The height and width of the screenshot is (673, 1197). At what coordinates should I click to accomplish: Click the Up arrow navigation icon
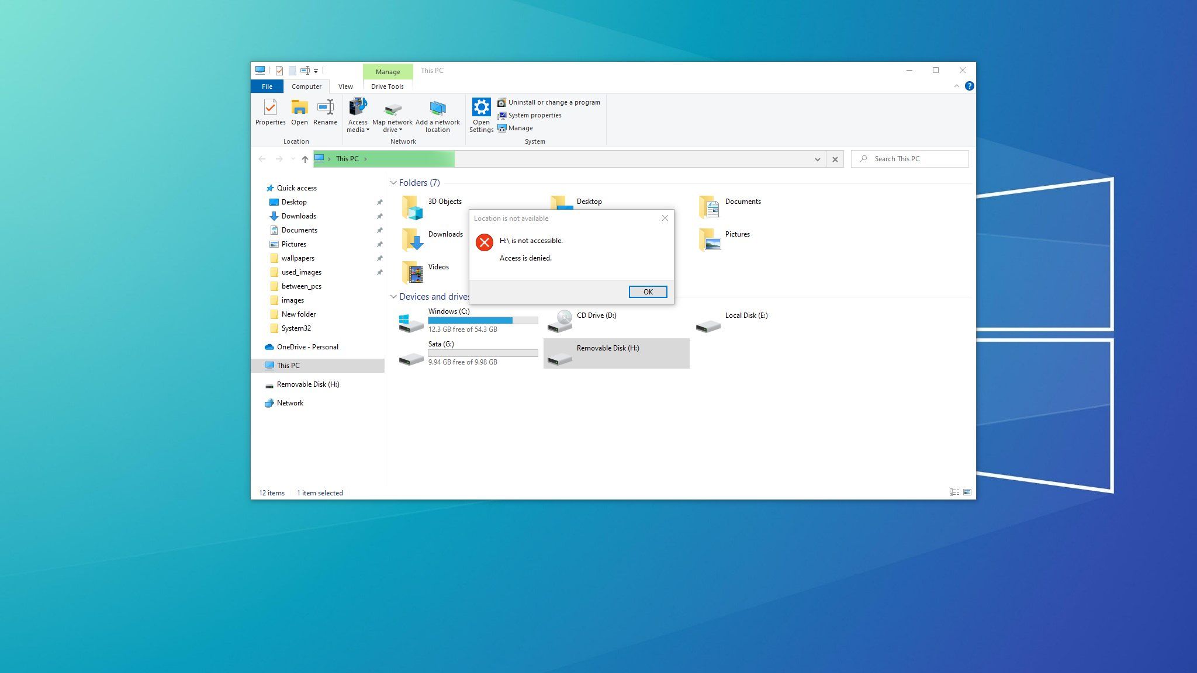point(305,159)
